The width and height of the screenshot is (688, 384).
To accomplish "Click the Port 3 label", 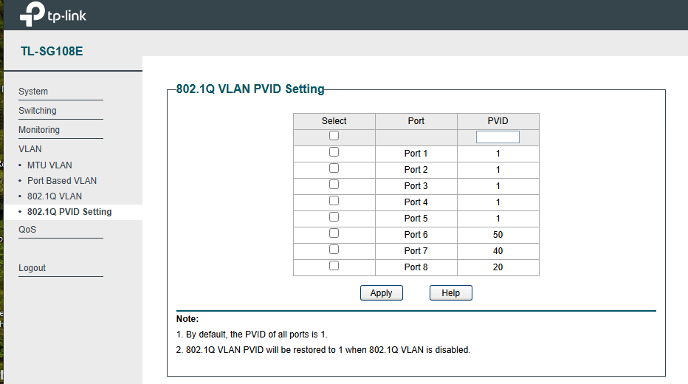I will click(416, 186).
